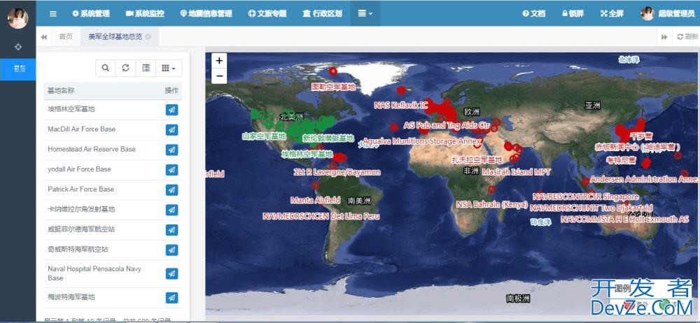
Task: Refresh the table with circular-arrows icon
Action: [x=125, y=68]
